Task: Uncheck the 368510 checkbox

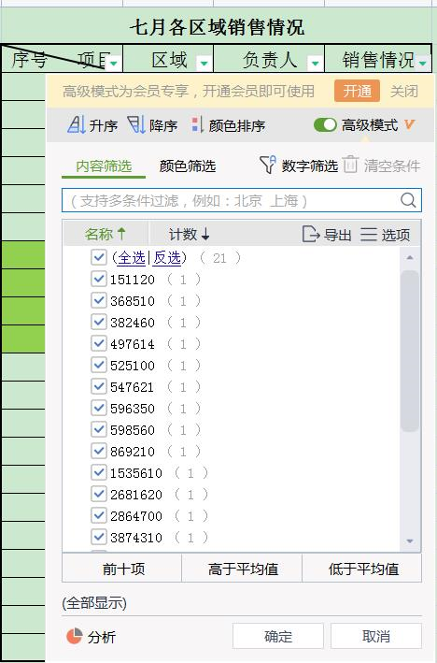Action: tap(99, 300)
